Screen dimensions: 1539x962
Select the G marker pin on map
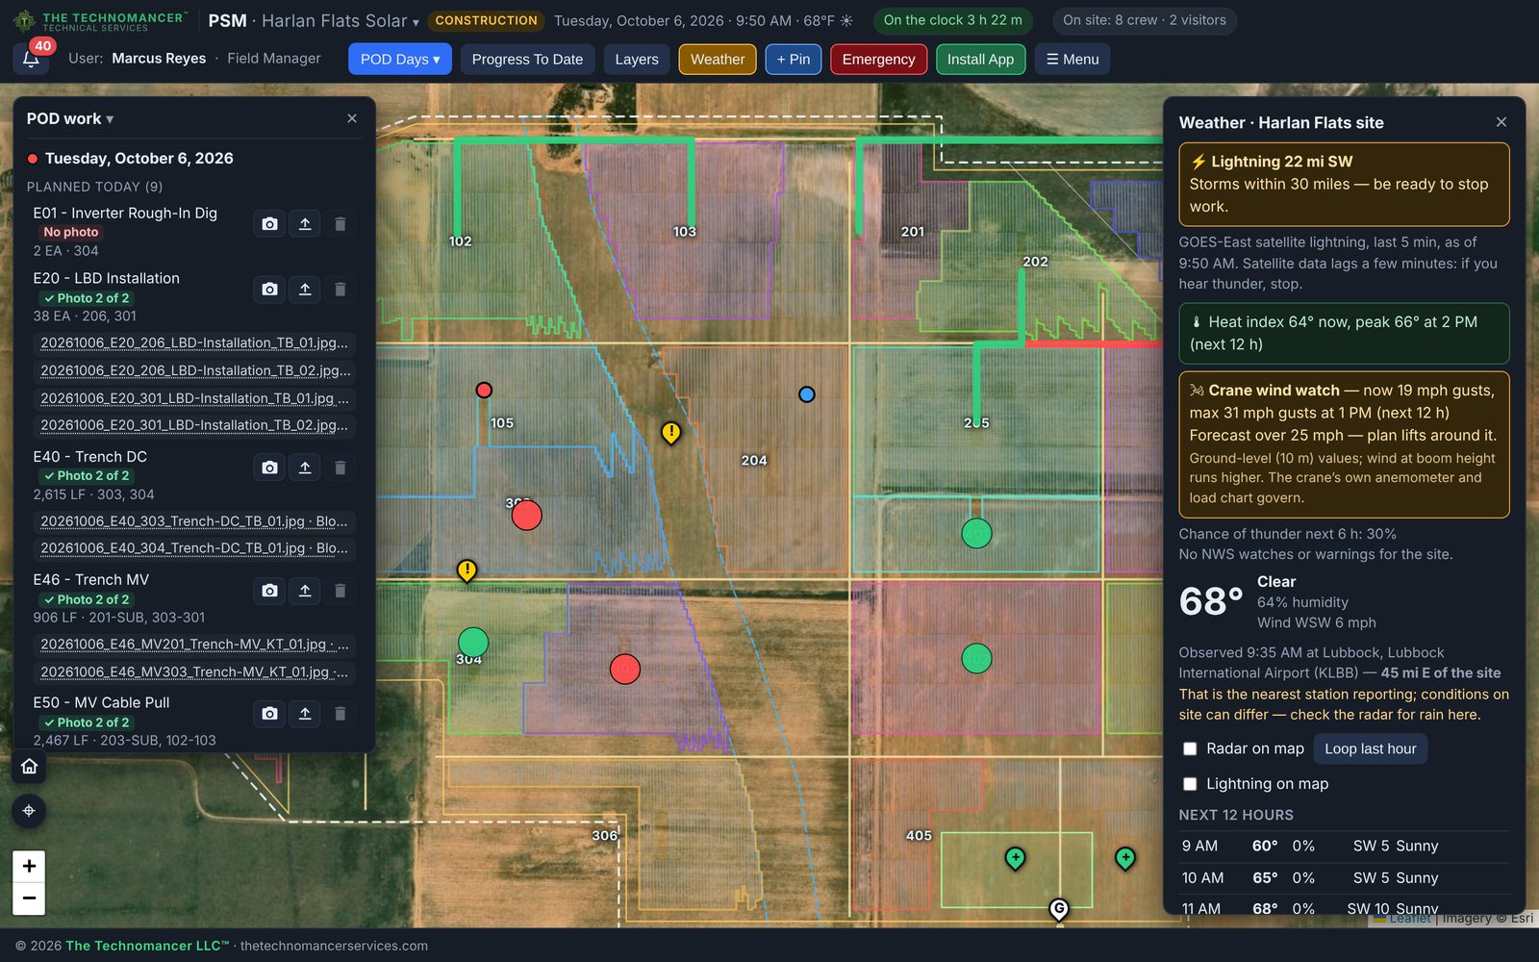tap(1059, 909)
